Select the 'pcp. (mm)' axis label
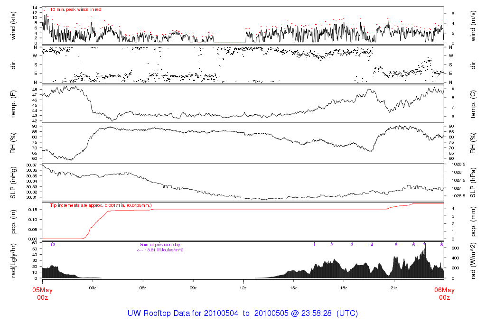Screen dimensions: 486x332 click(473, 221)
